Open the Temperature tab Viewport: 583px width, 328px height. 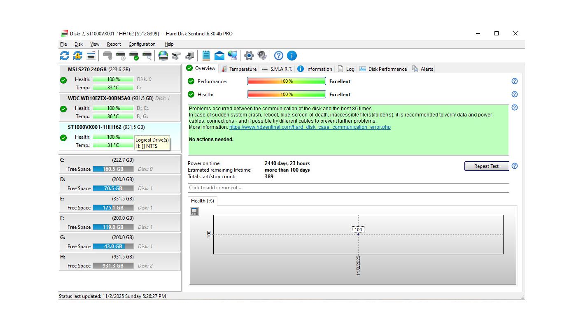(239, 69)
